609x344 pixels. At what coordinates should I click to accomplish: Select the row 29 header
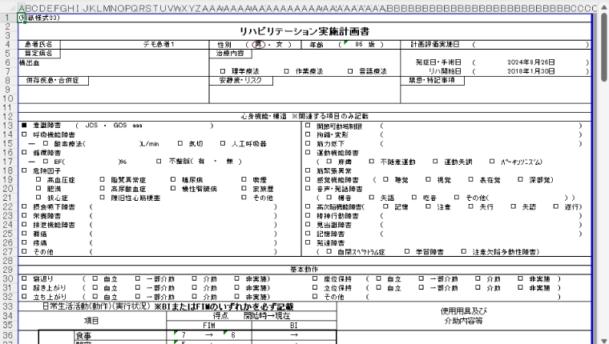(x=8, y=270)
